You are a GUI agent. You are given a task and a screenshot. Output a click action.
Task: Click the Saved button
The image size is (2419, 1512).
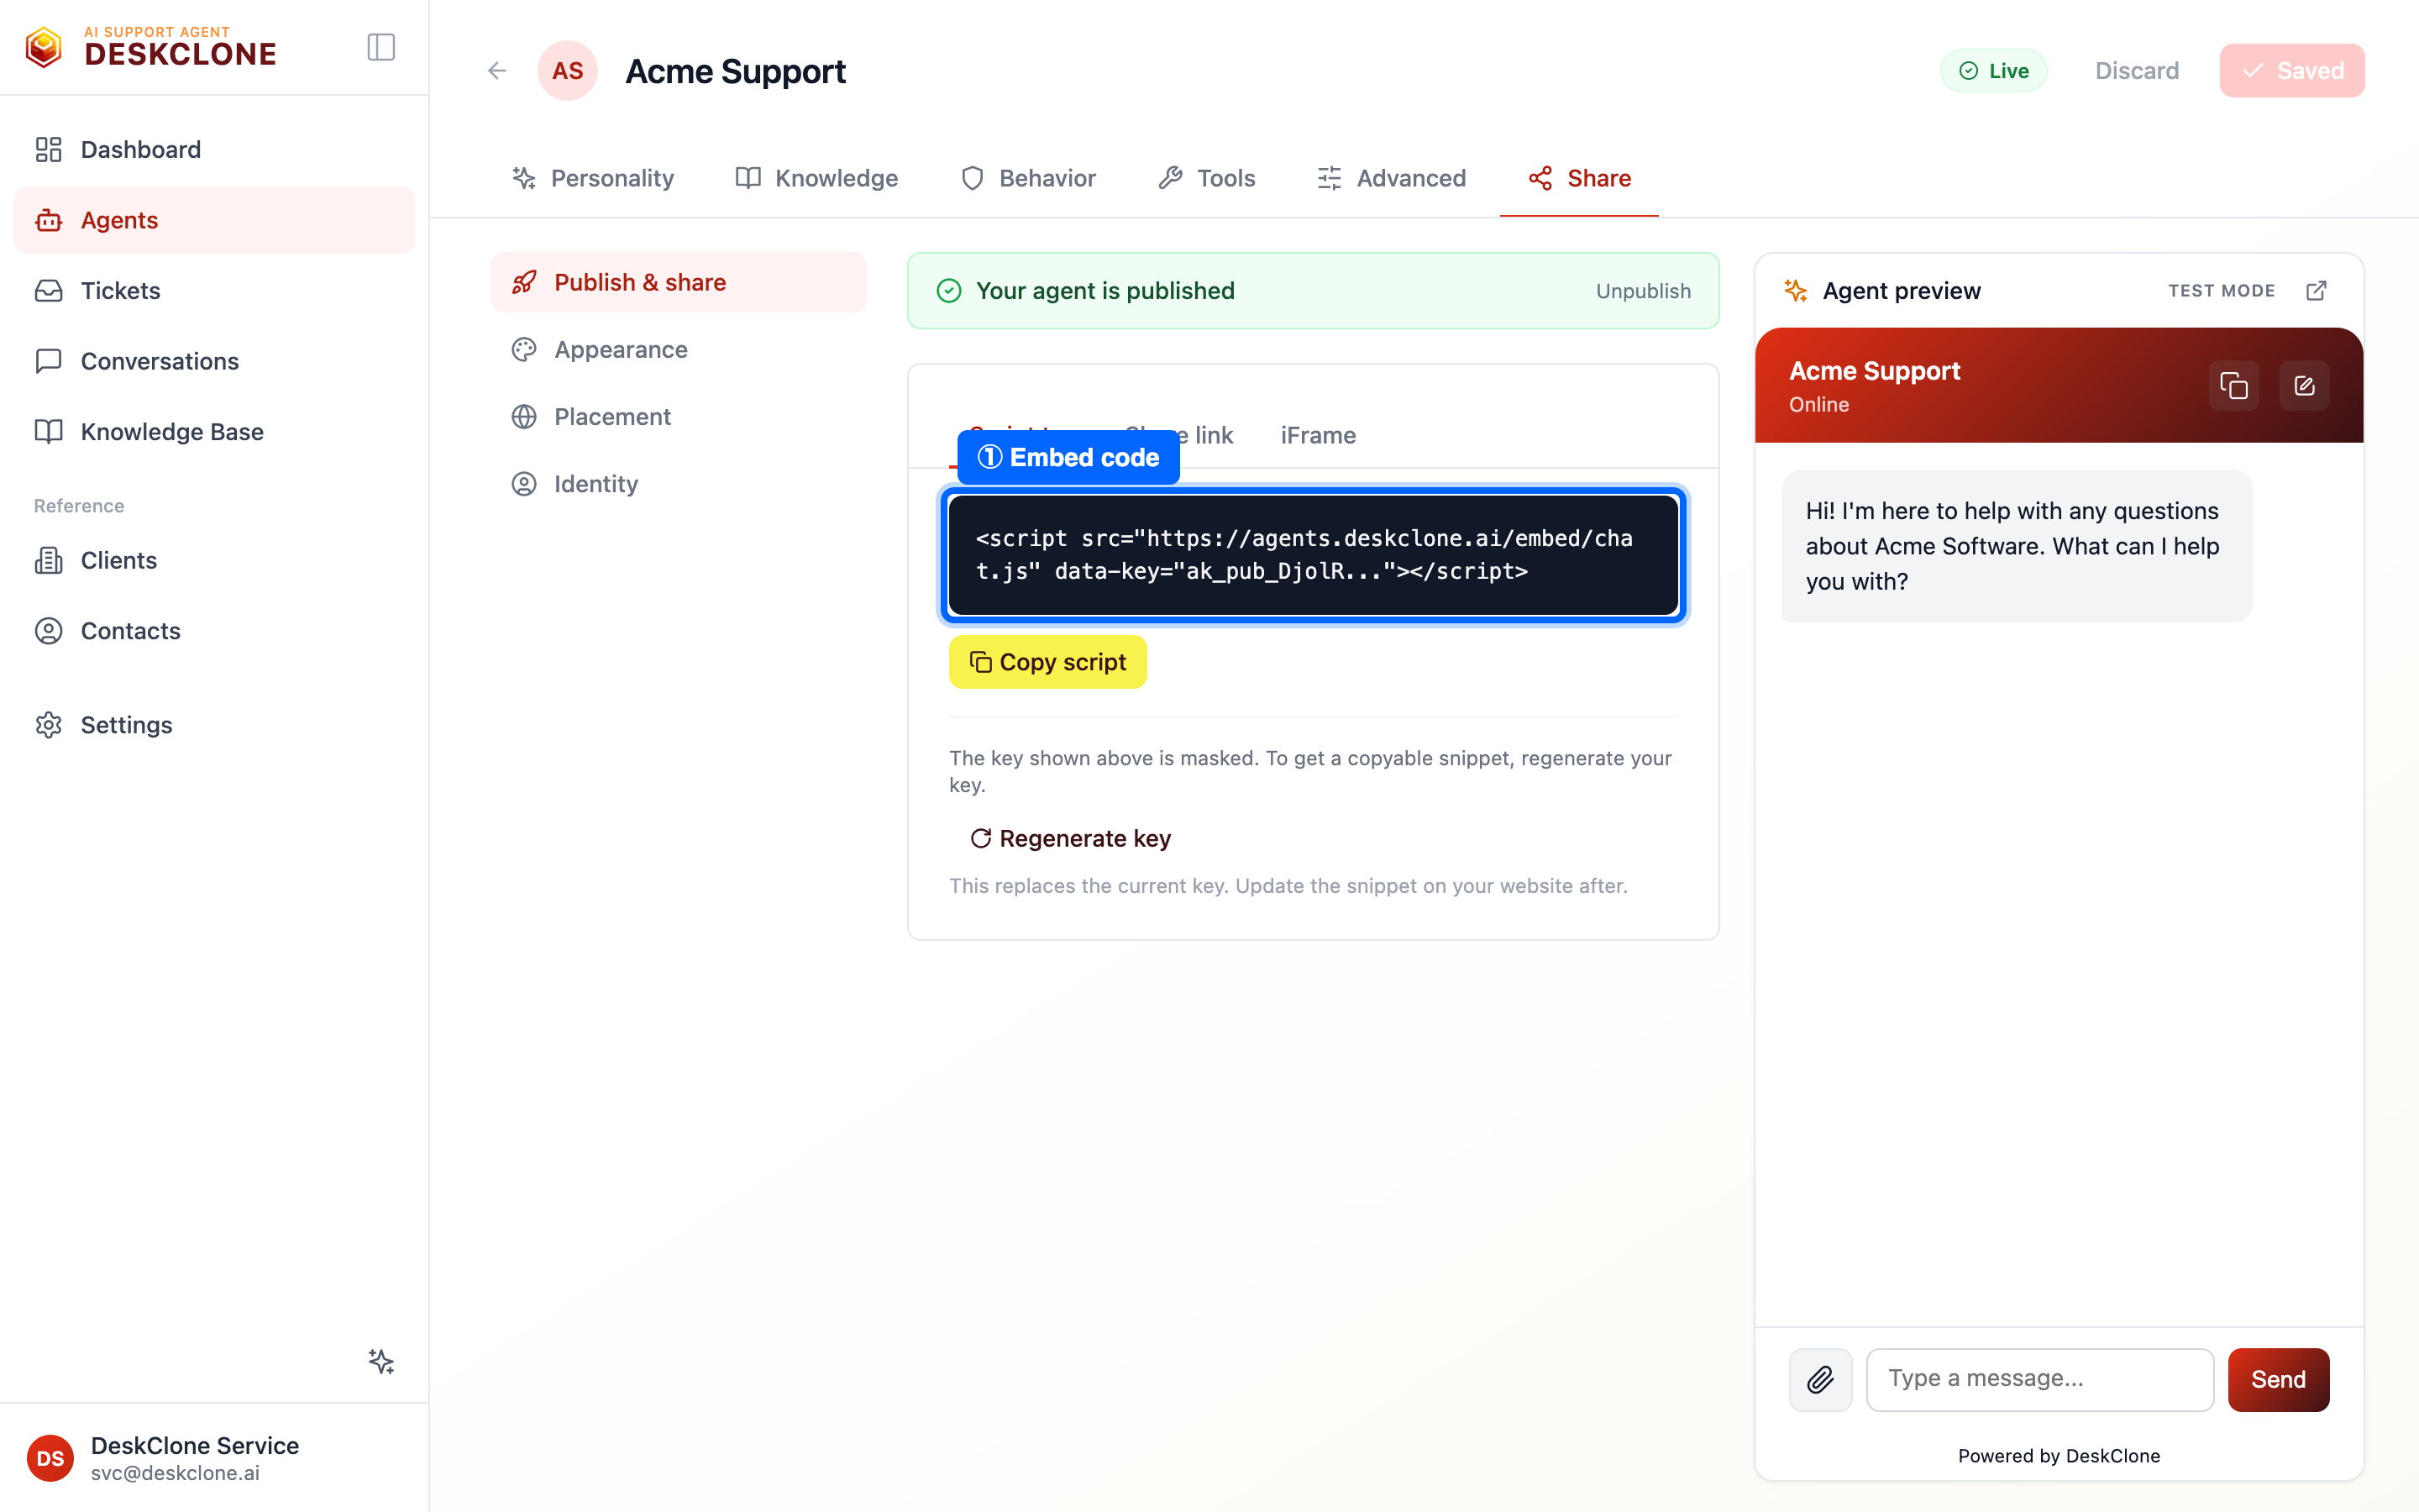(2292, 71)
